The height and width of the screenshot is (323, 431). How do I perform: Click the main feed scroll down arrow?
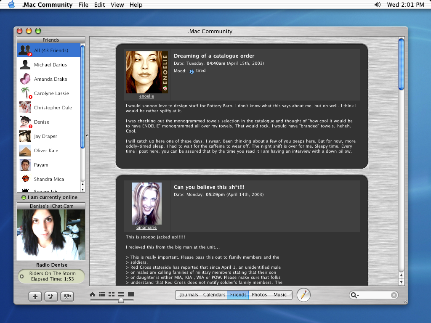pyautogui.click(x=401, y=282)
